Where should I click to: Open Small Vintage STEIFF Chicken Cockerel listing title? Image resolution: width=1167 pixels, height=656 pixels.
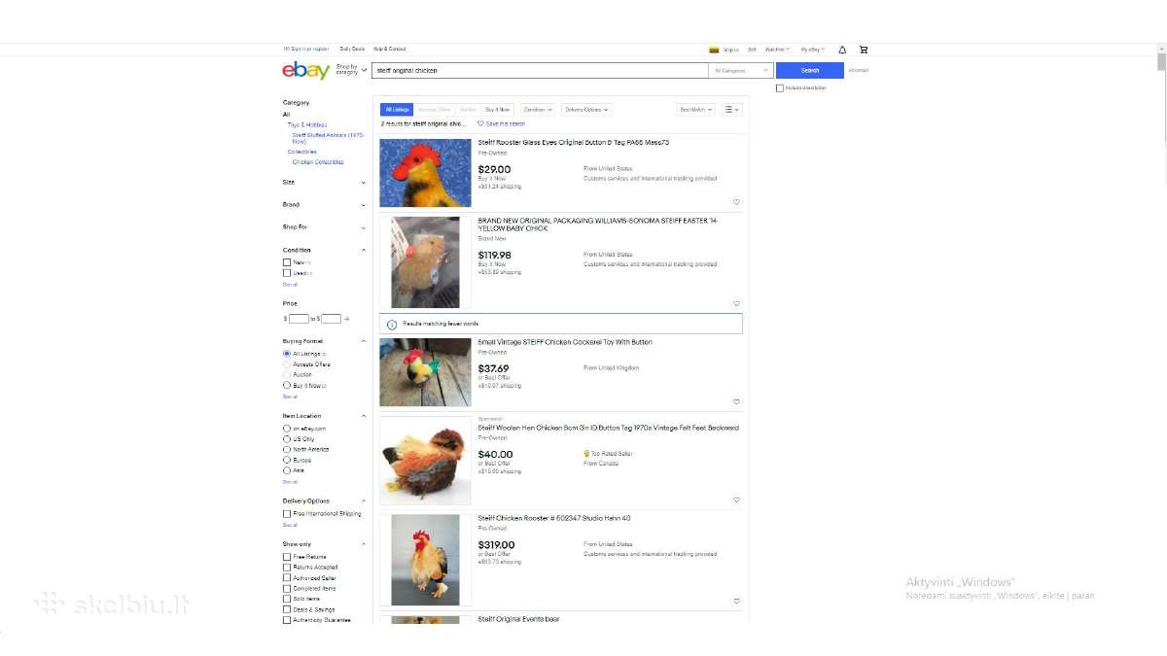(x=565, y=342)
